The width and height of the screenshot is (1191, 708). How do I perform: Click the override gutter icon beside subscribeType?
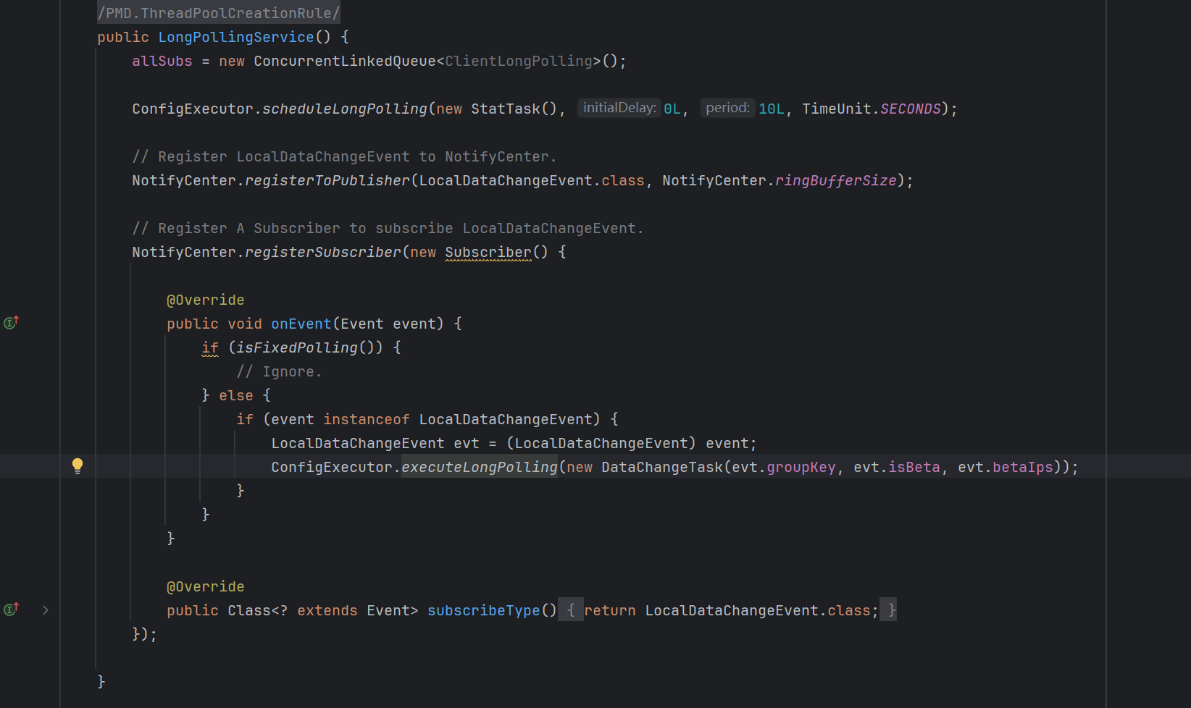coord(11,610)
